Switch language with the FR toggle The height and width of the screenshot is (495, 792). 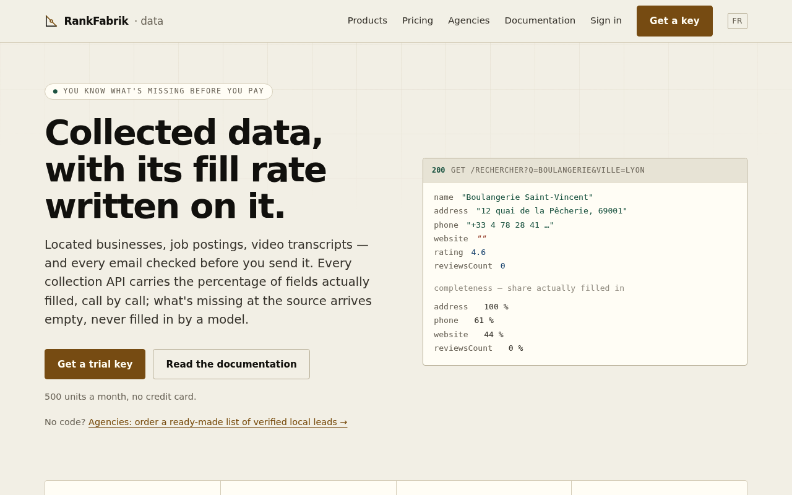click(x=738, y=21)
